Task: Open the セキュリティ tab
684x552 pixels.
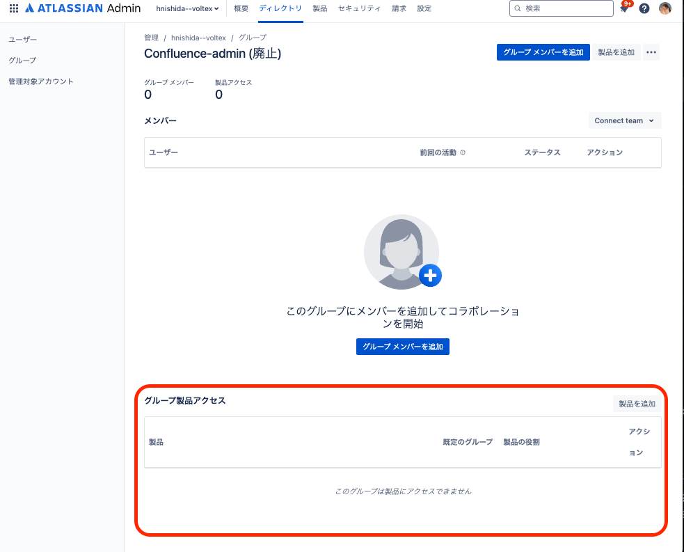Action: (360, 8)
